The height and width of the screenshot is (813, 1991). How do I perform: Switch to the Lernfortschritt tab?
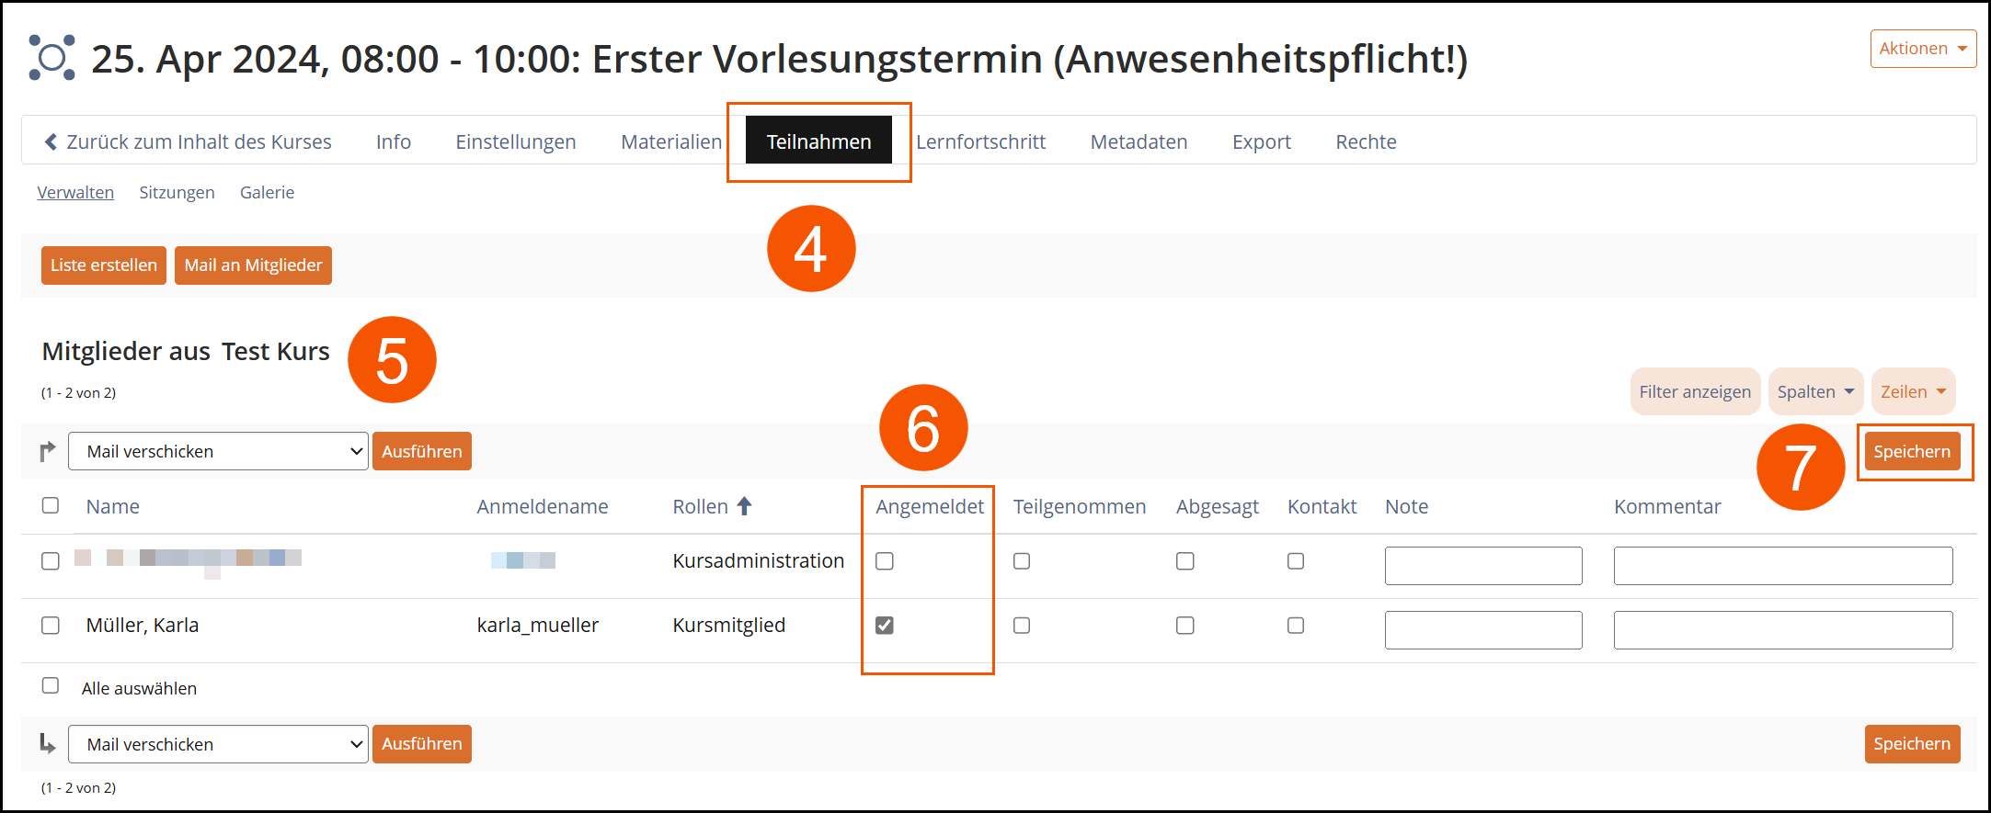980,142
